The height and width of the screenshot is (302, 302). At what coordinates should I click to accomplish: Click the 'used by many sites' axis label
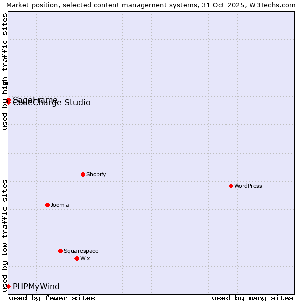(x=253, y=298)
